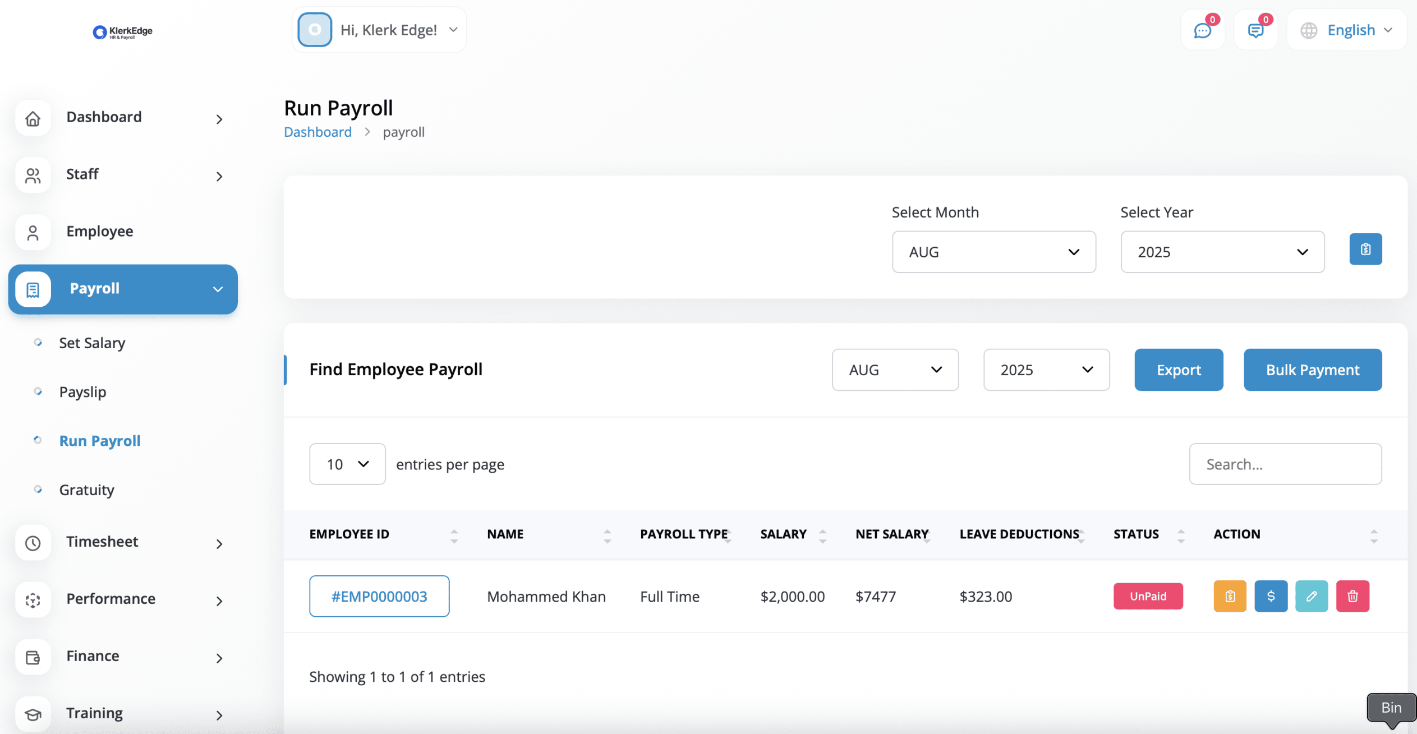Open employee link #EMP0000003
1417x734 pixels.
pyautogui.click(x=379, y=596)
